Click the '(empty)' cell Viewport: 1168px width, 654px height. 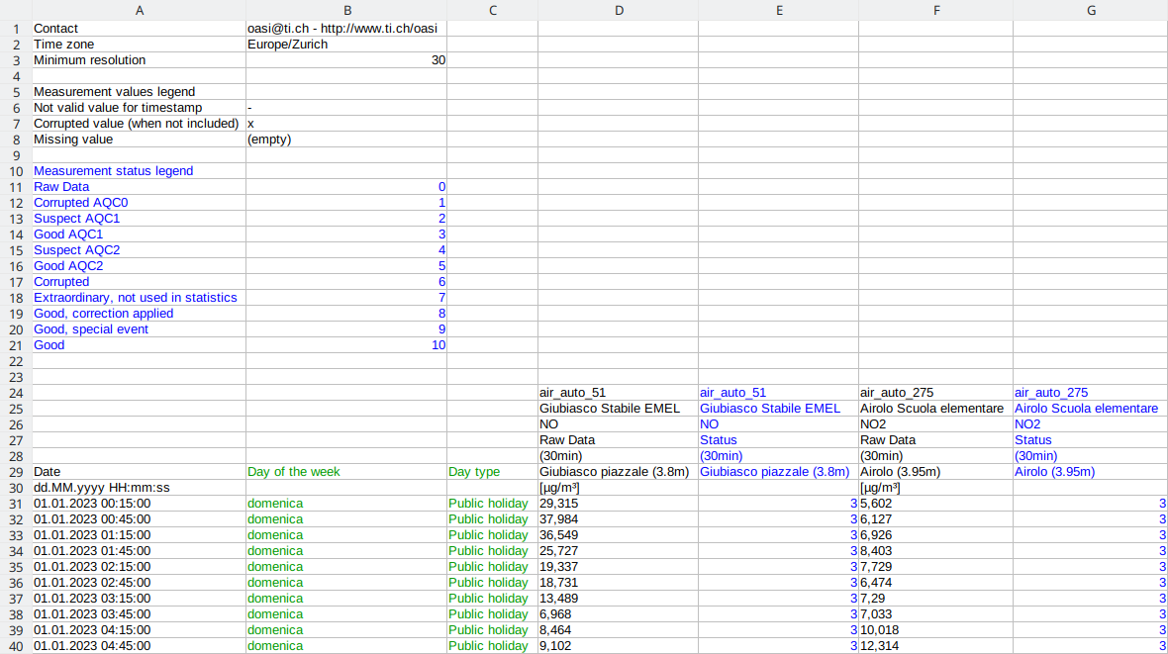[x=346, y=140]
